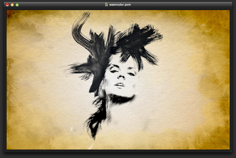This screenshot has height=158, width=236.
Task: Minimize the watercolor.pxm window
Action: pos(12,5)
